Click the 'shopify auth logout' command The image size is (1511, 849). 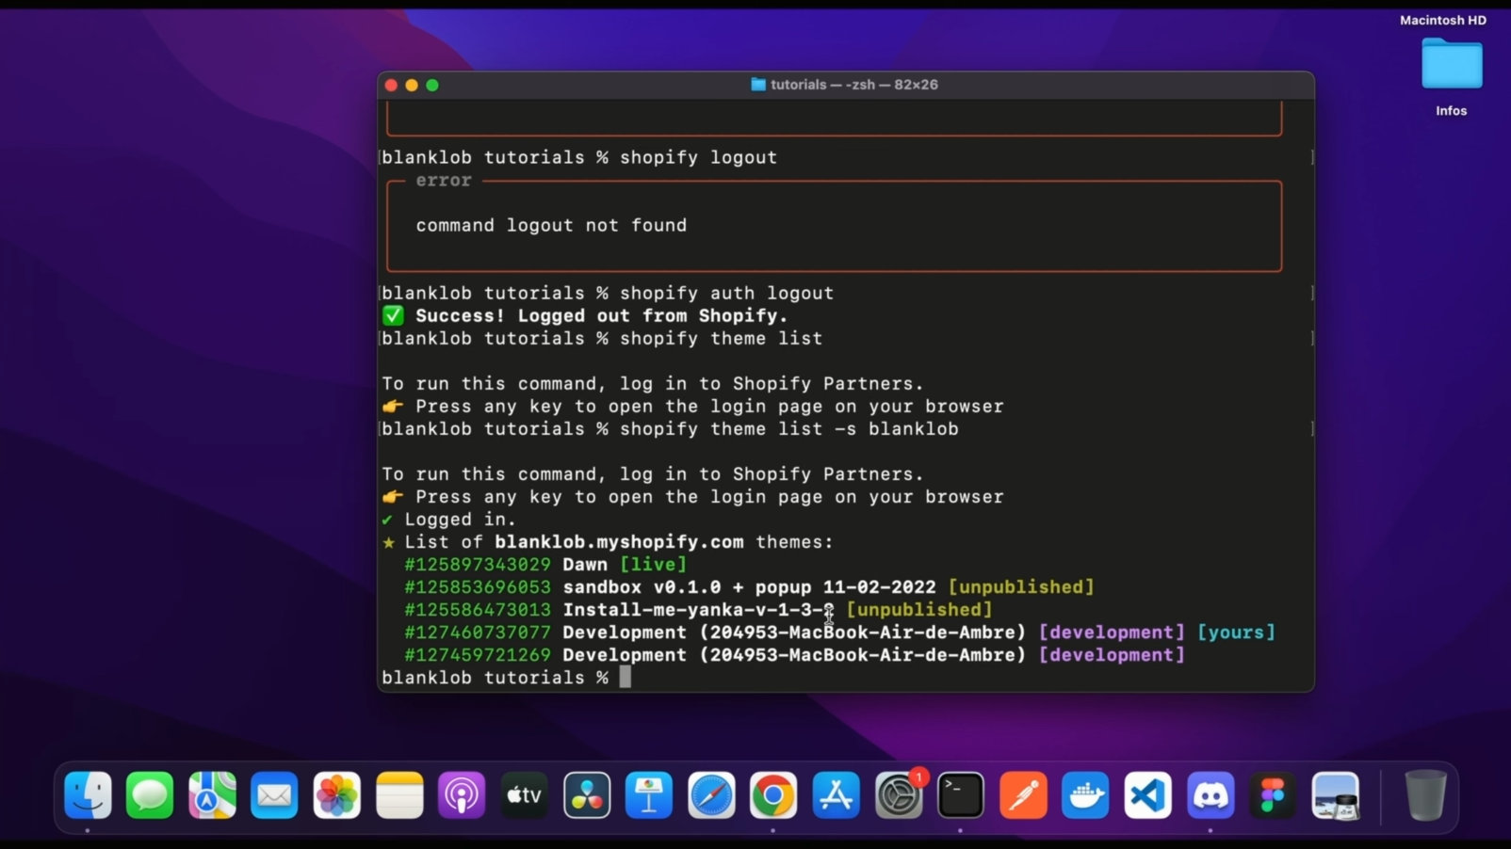coord(726,294)
